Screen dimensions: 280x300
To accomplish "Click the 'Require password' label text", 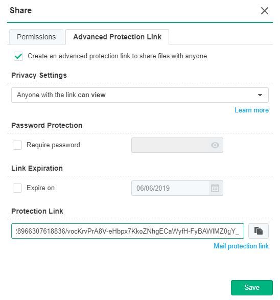I will click(x=53, y=145).
